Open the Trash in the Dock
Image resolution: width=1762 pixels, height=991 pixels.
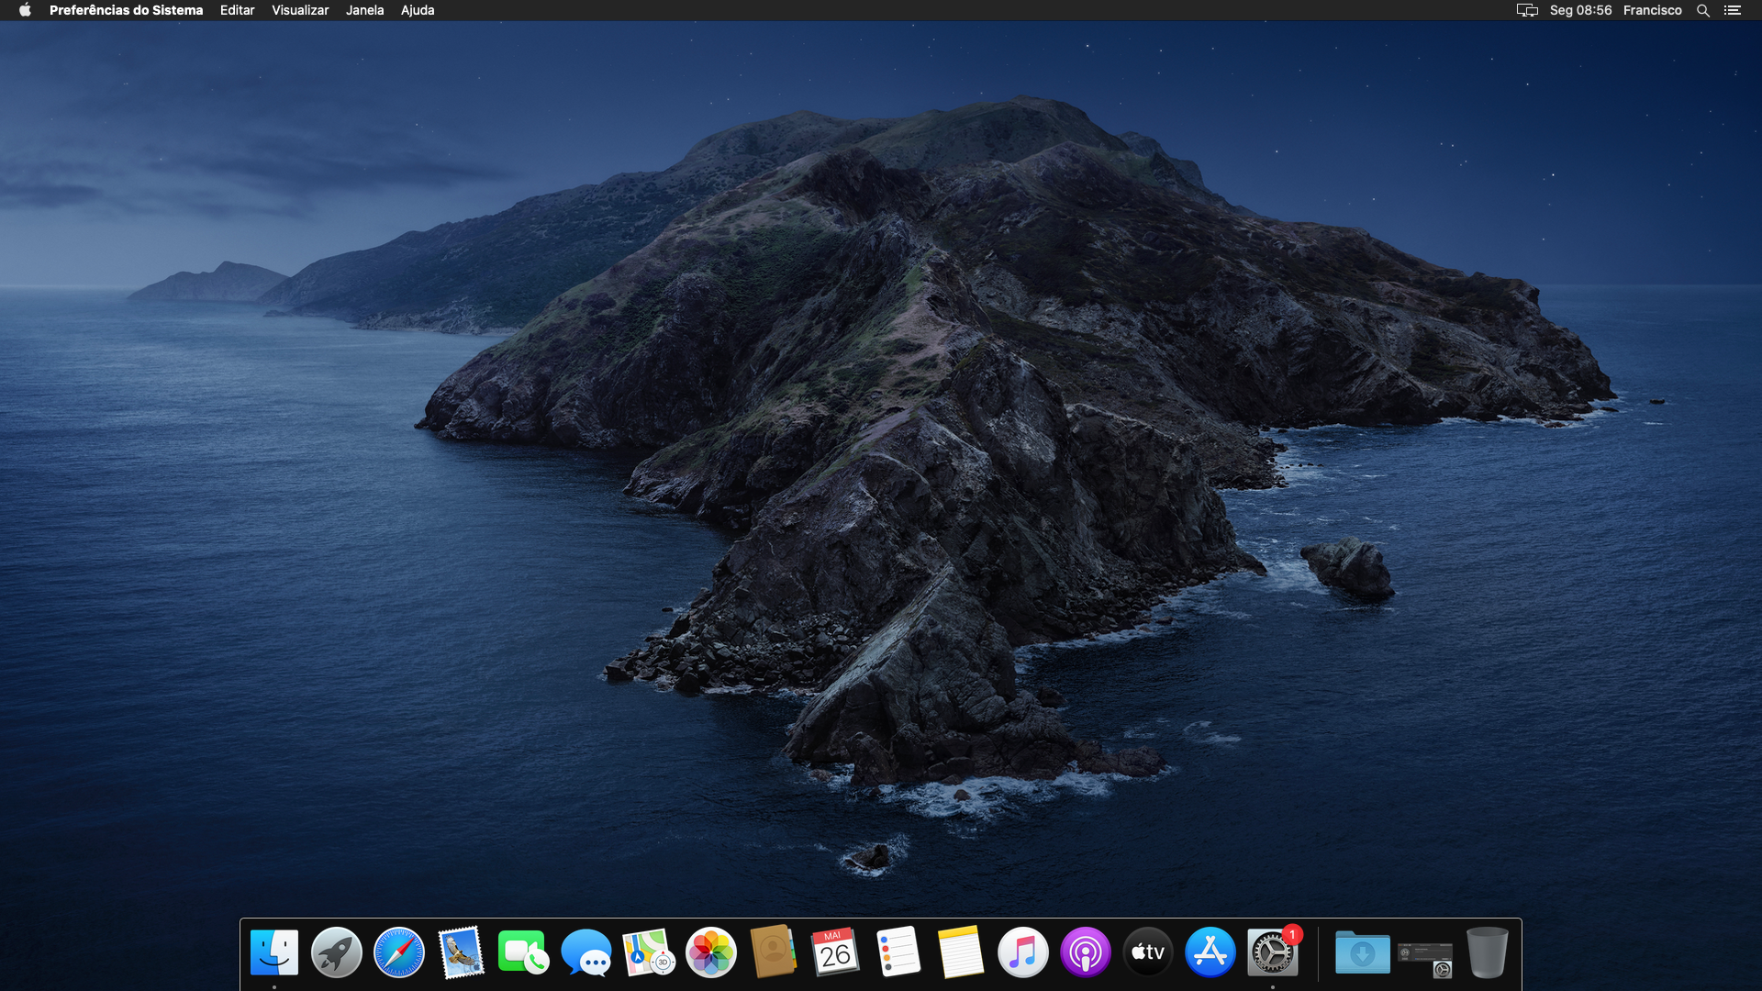1487,952
